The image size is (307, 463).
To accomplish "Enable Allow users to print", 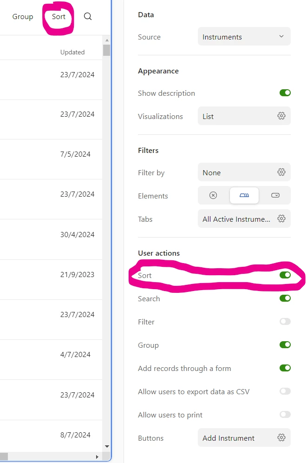I will 285,414.
